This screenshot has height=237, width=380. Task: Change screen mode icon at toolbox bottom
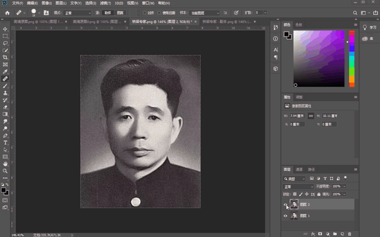(x=5, y=207)
